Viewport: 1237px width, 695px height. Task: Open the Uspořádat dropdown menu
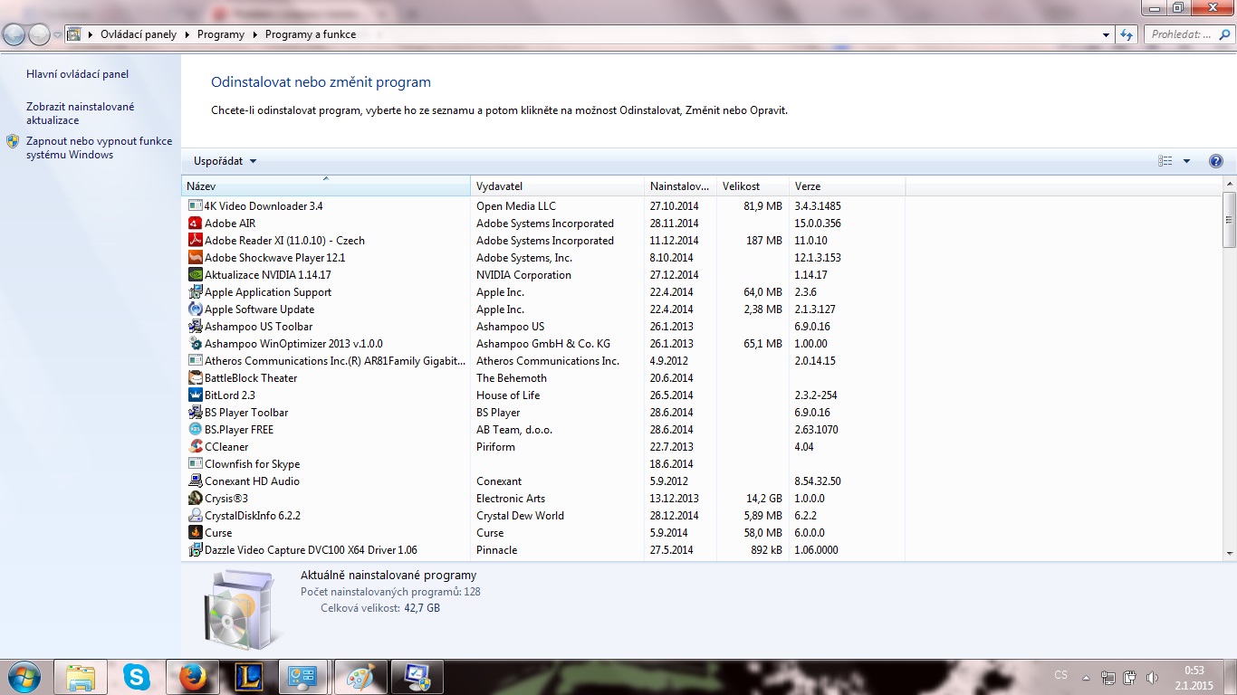pyautogui.click(x=225, y=161)
